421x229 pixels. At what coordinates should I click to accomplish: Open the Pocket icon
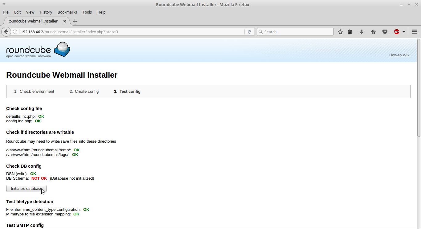385,32
